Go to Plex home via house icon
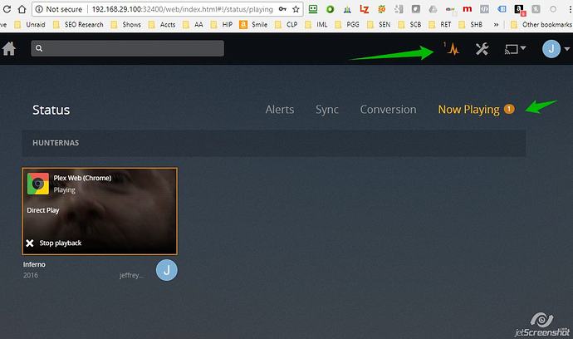 9,48
